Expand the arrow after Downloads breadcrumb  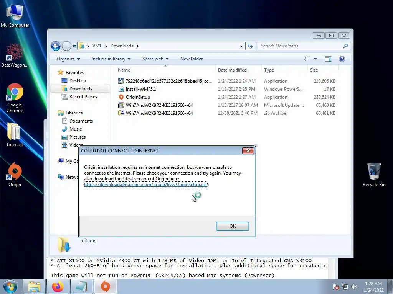(138, 46)
